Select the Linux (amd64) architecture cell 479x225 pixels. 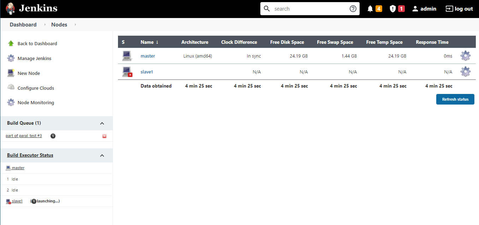[x=198, y=56]
